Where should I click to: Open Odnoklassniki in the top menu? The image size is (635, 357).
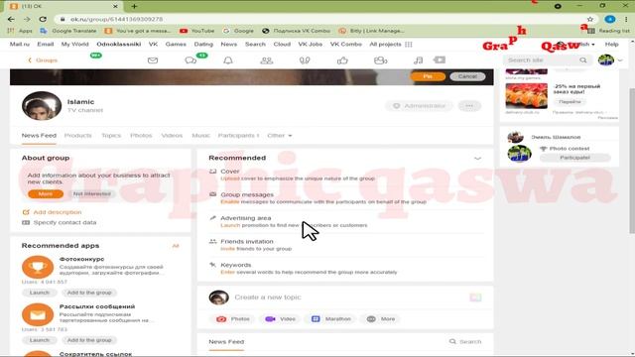point(119,44)
